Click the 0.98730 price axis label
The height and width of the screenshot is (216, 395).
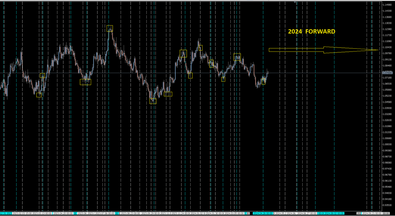pos(388,157)
